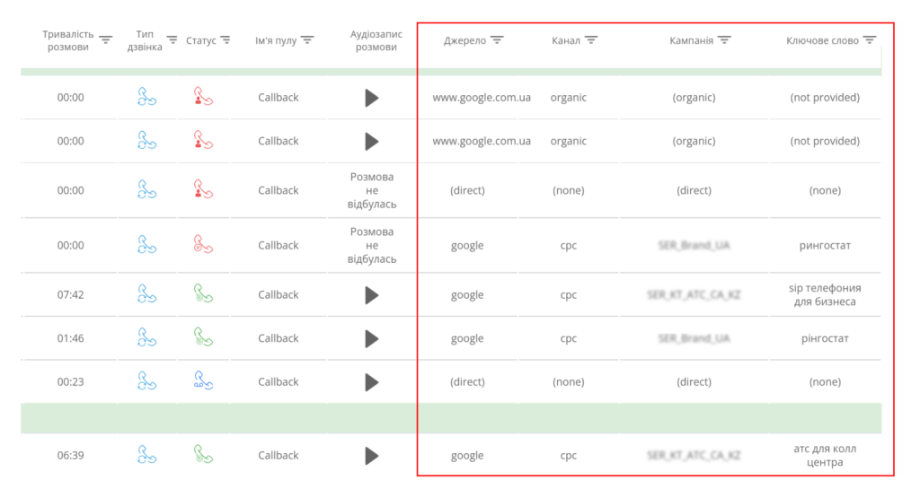Click red missed status icon in first row
The image size is (920, 489).
[x=203, y=96]
